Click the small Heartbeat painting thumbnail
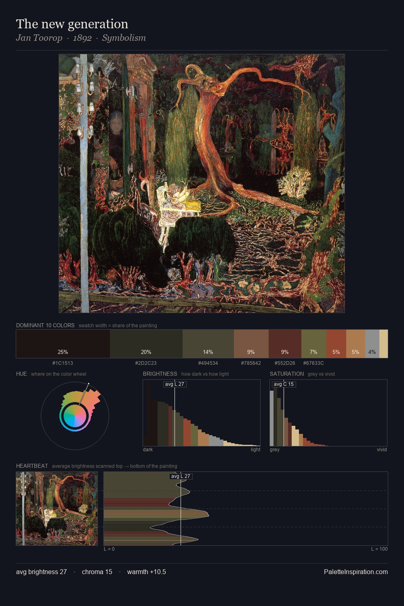 point(57,509)
